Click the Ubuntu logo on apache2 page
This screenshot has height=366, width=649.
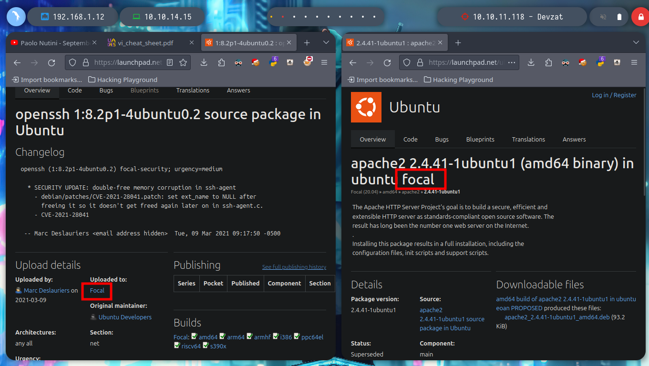point(366,107)
